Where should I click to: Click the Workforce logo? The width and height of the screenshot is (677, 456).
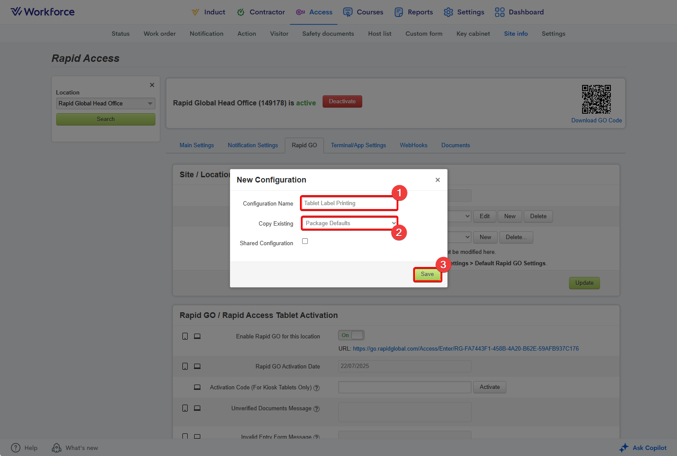click(43, 12)
